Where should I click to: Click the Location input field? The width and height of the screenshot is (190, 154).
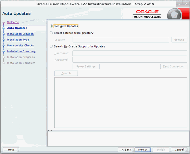click(121, 40)
